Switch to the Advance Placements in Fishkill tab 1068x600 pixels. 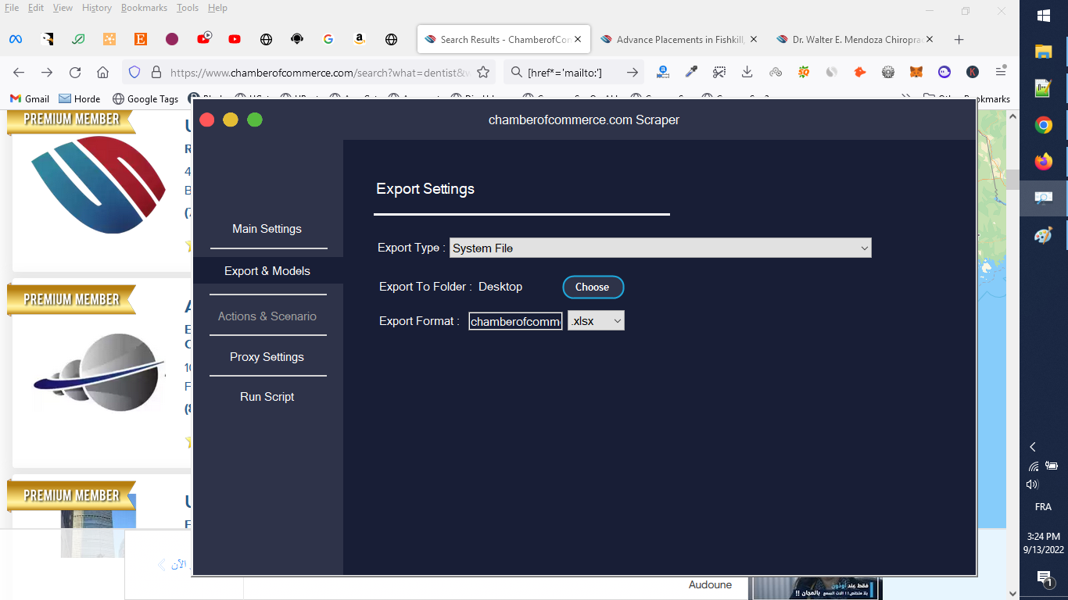tap(679, 39)
